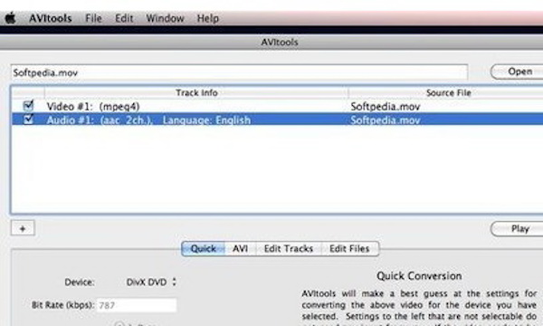
Task: Open the Device DivX DVD dropdown
Action: [x=151, y=282]
